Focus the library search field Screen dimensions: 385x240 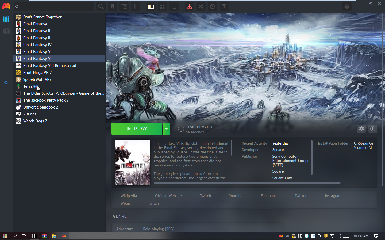(x=54, y=7)
